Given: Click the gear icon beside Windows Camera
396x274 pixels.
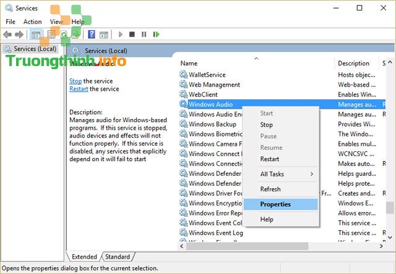Looking at the screenshot, I should click(x=183, y=144).
